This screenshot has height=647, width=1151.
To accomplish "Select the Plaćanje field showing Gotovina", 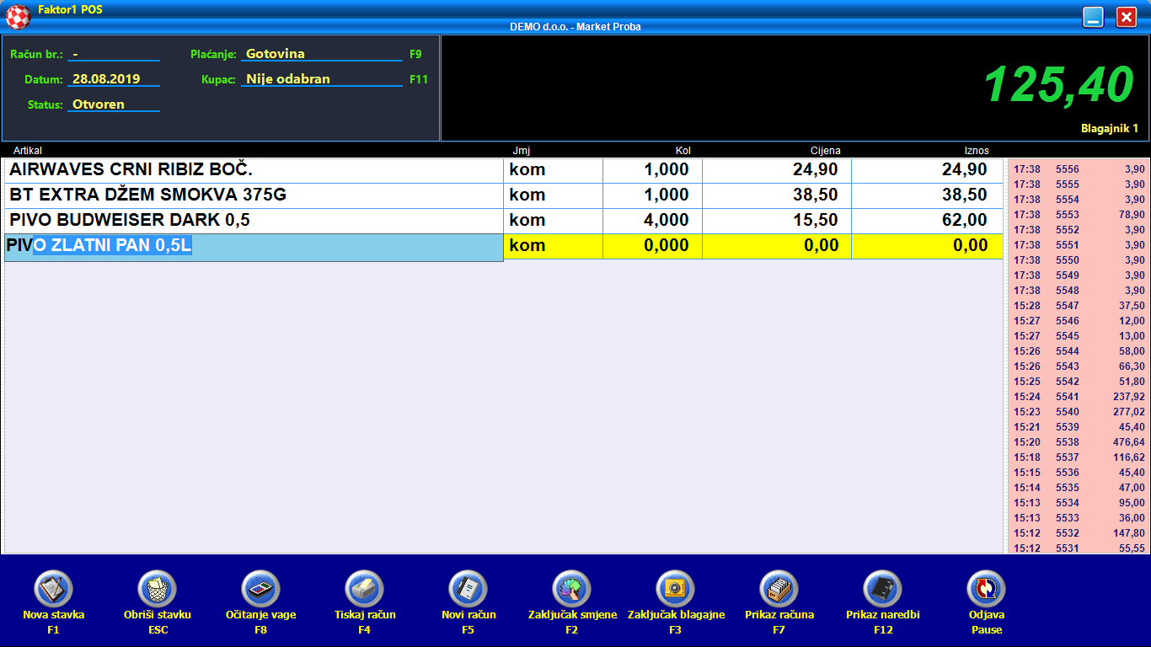I will coord(322,54).
